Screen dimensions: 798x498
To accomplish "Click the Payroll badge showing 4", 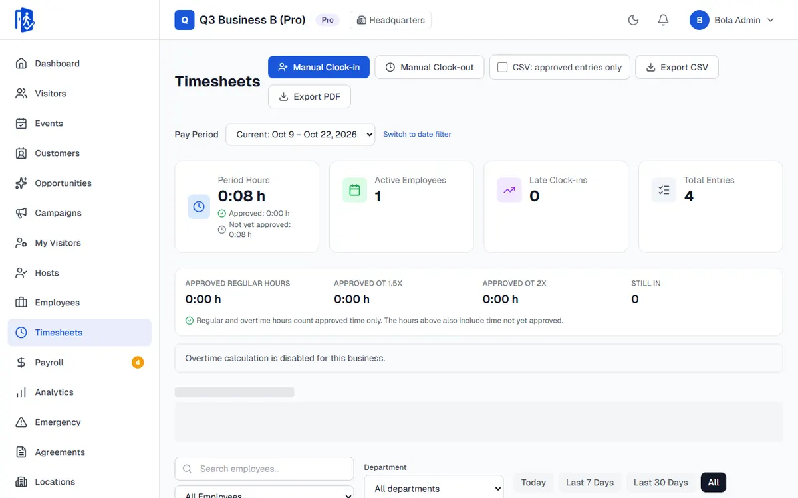I will [138, 363].
